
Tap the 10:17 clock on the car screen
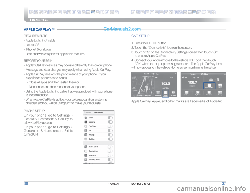(155, 74)
